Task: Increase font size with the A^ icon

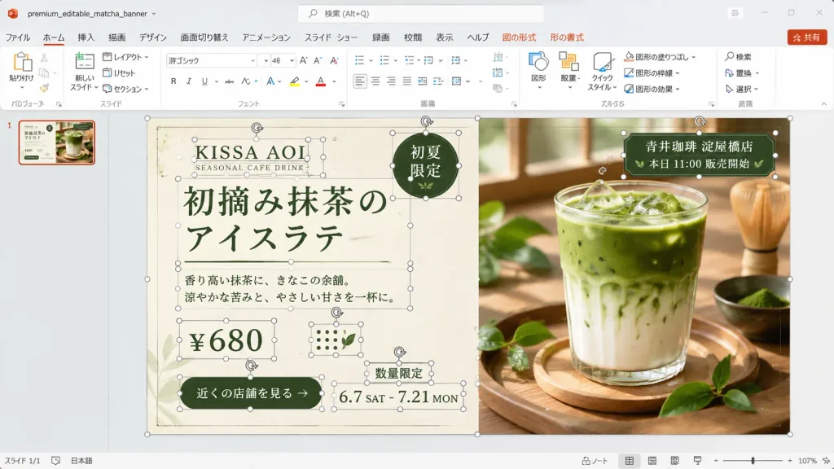Action: (303, 60)
